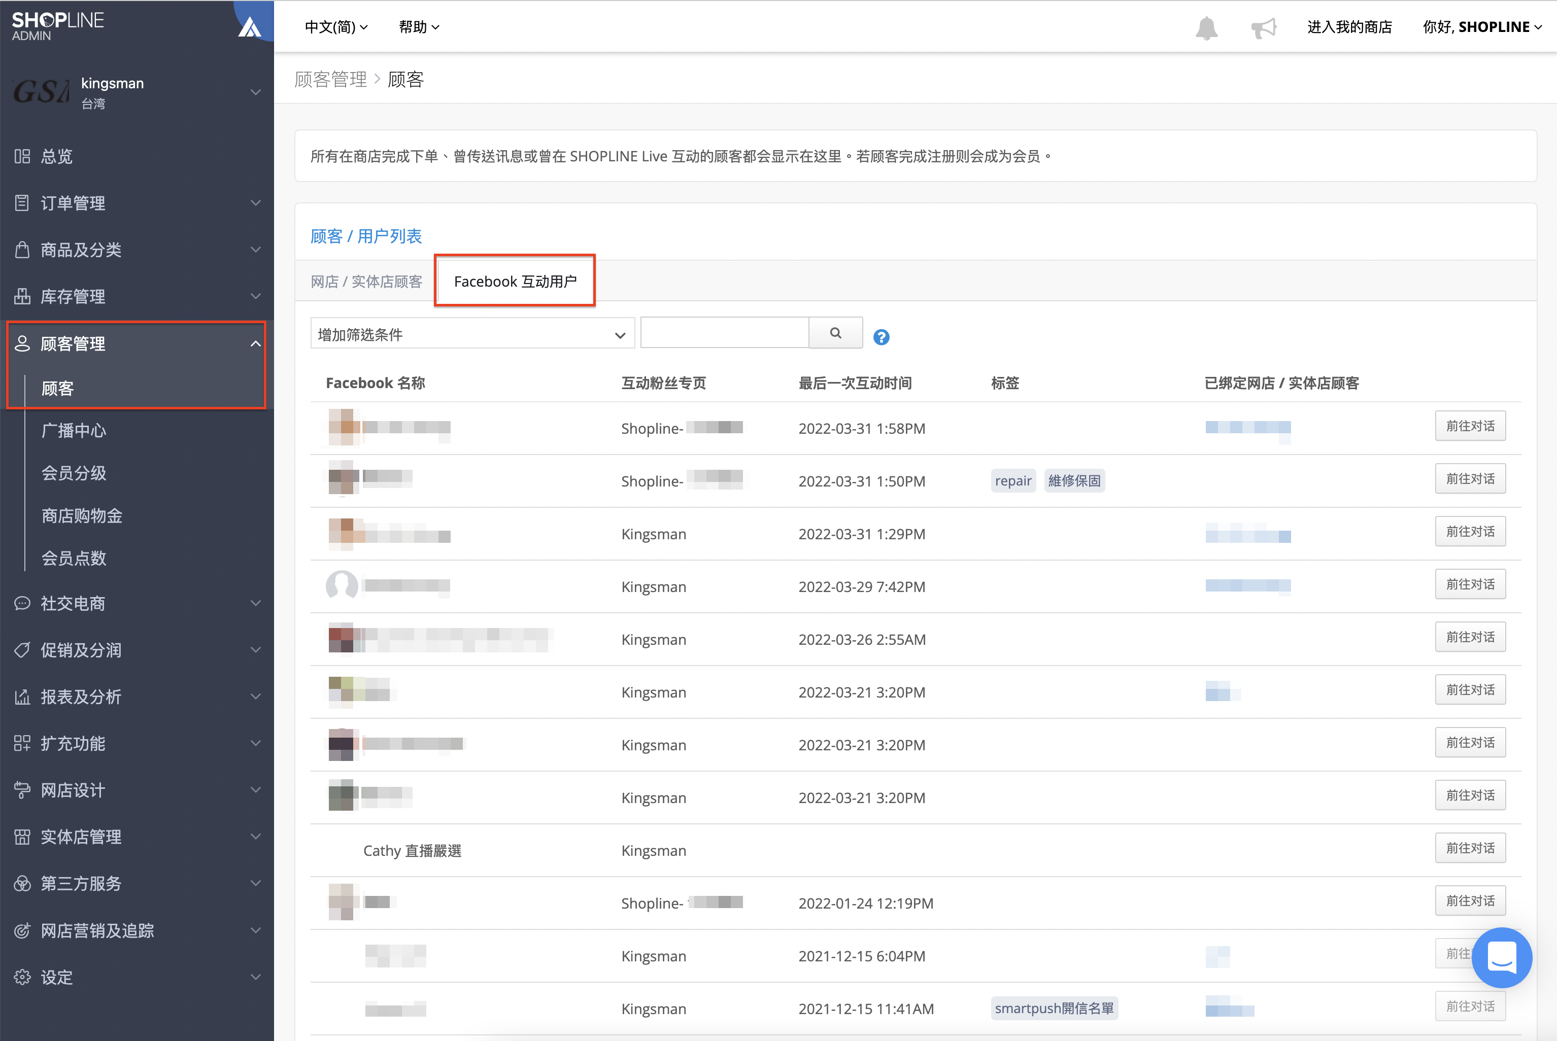Select the Facebook 互动用户 tab
The height and width of the screenshot is (1041, 1557).
pyautogui.click(x=515, y=282)
